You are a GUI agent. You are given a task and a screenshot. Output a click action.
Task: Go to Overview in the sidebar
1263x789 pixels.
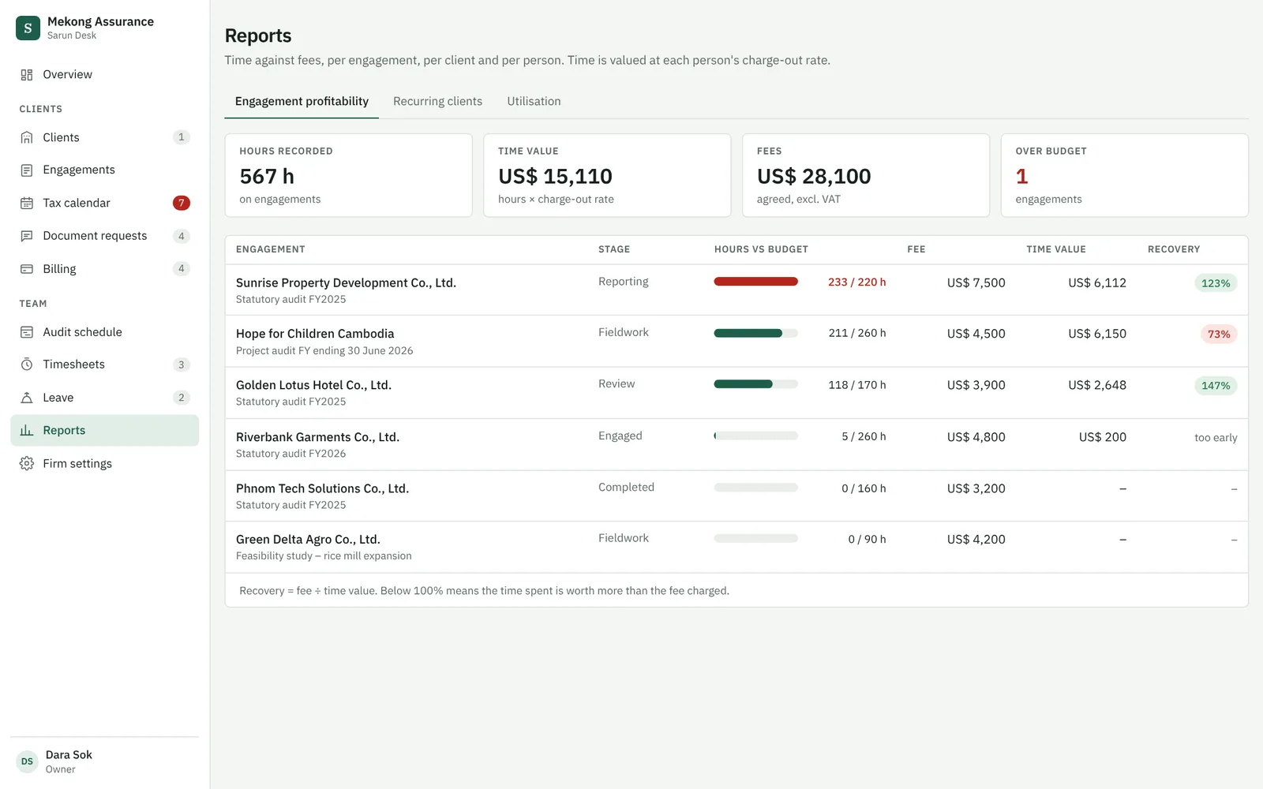[105, 75]
